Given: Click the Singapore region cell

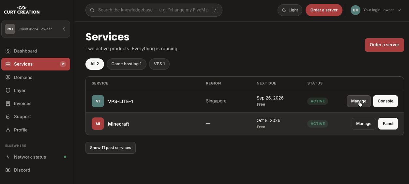Looking at the screenshot, I should tap(216, 101).
